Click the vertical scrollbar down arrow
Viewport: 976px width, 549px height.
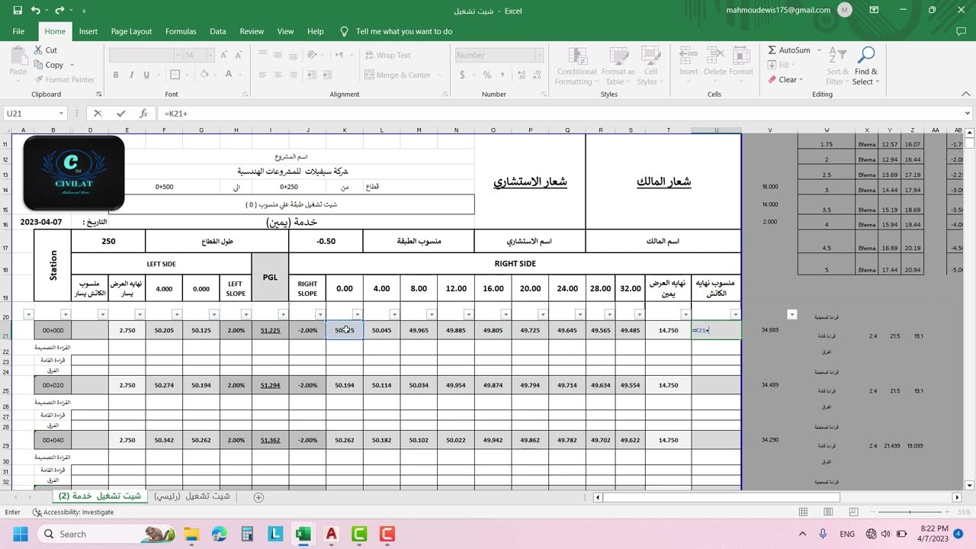[x=969, y=486]
